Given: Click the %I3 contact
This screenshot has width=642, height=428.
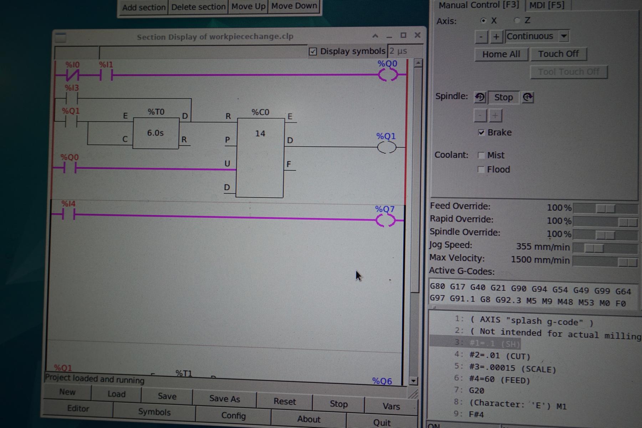Looking at the screenshot, I should 71,98.
